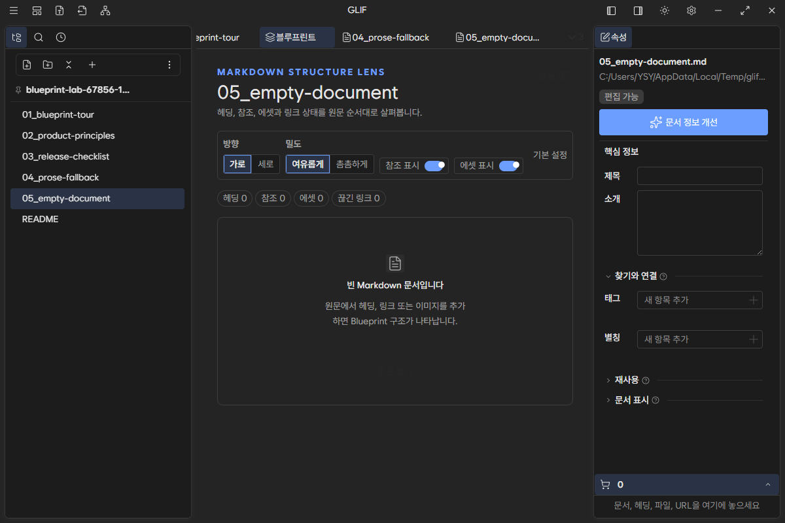The width and height of the screenshot is (785, 523).
Task: Click the plus icon in the 별칭 field
Action: [x=754, y=339]
